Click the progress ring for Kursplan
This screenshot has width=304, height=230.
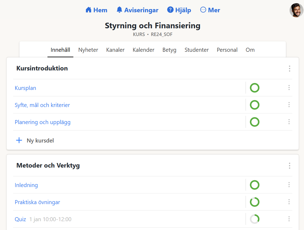pyautogui.click(x=254, y=88)
